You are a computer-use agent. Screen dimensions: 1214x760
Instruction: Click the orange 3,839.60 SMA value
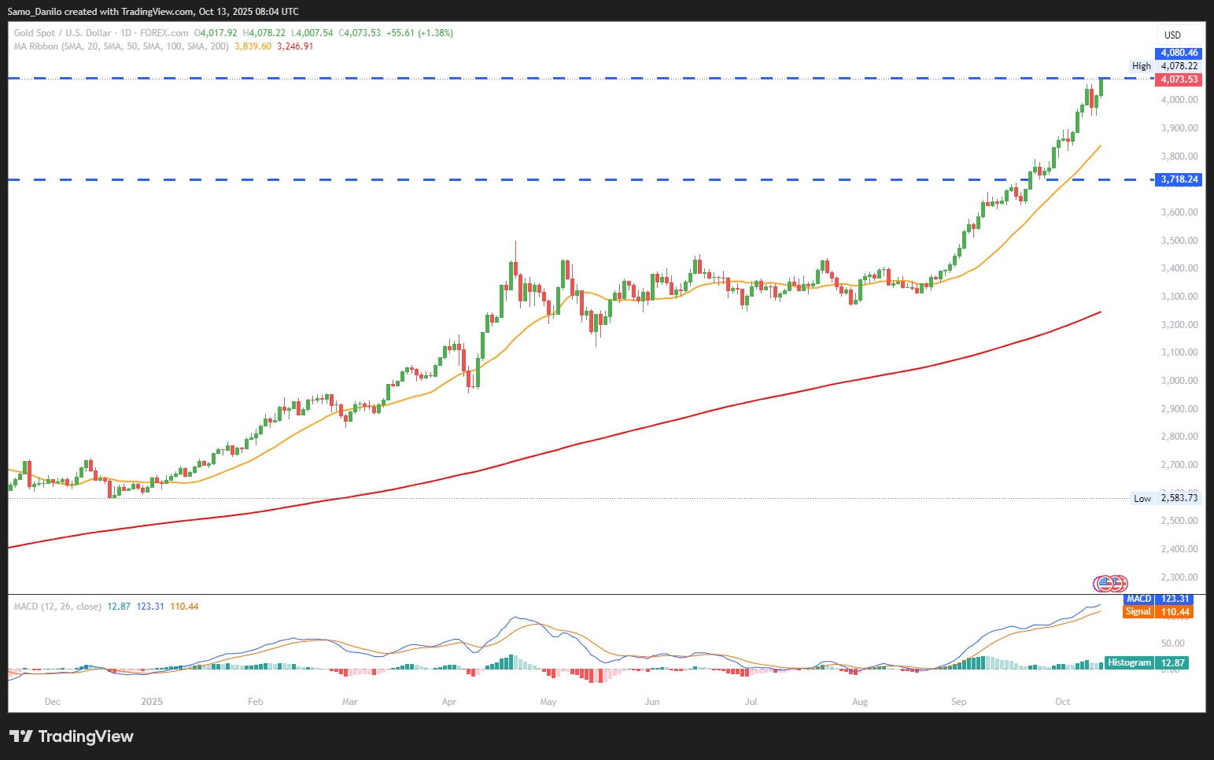(253, 46)
